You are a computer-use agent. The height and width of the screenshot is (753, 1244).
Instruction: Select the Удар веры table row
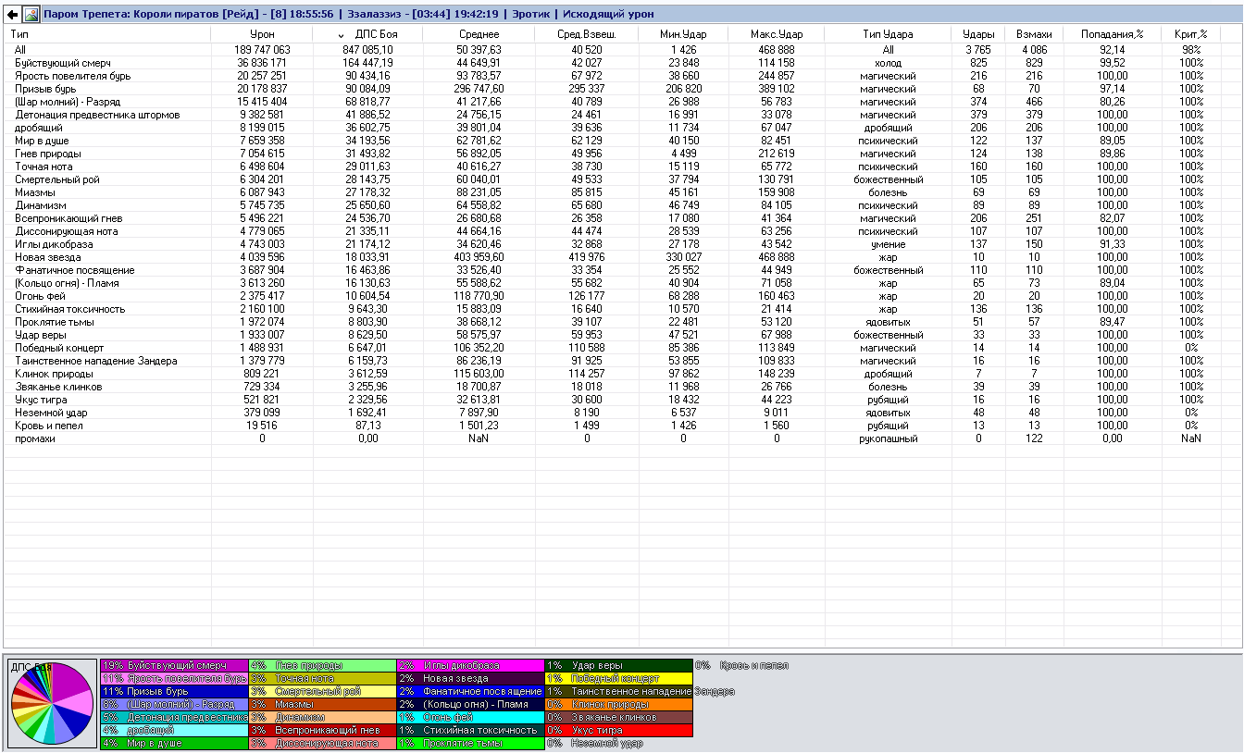(622, 335)
